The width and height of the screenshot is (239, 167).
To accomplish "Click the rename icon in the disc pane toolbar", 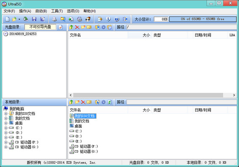I will point(89,27).
